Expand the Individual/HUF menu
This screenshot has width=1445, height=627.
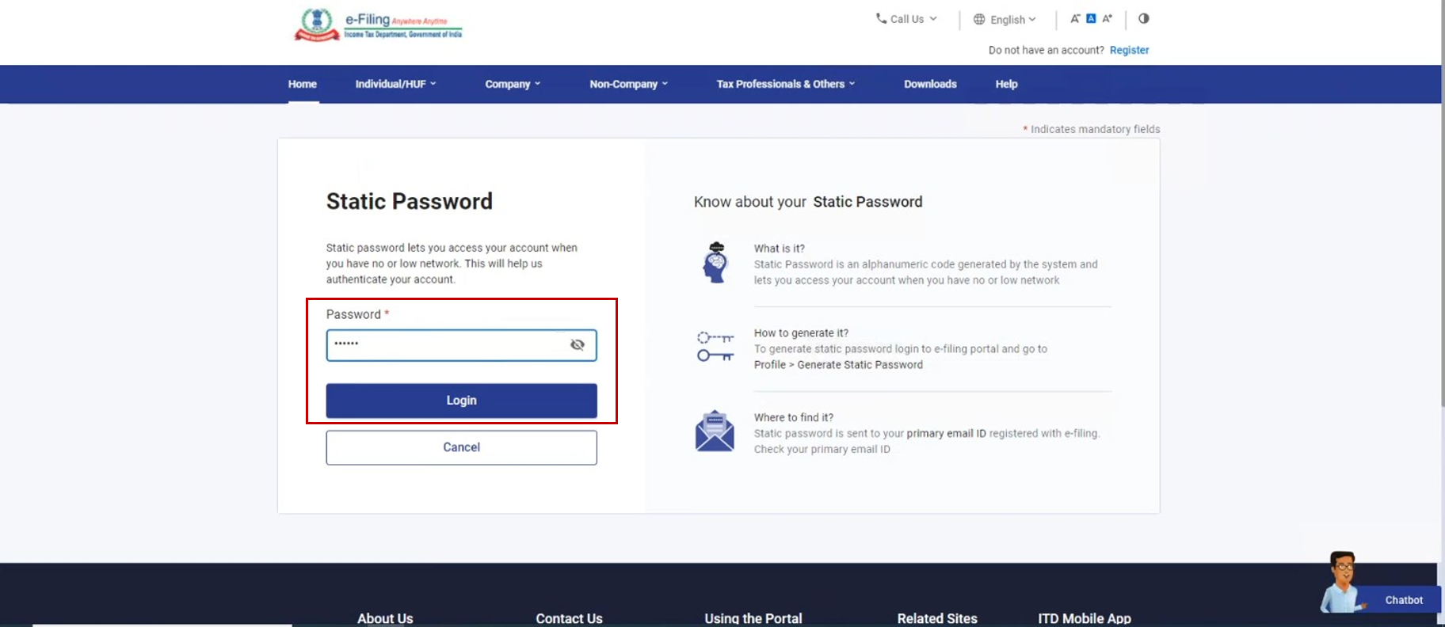(x=395, y=84)
